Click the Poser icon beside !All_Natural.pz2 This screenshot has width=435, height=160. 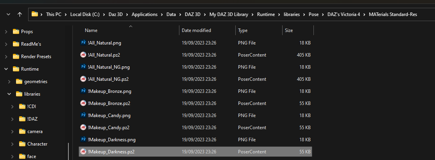83,55
